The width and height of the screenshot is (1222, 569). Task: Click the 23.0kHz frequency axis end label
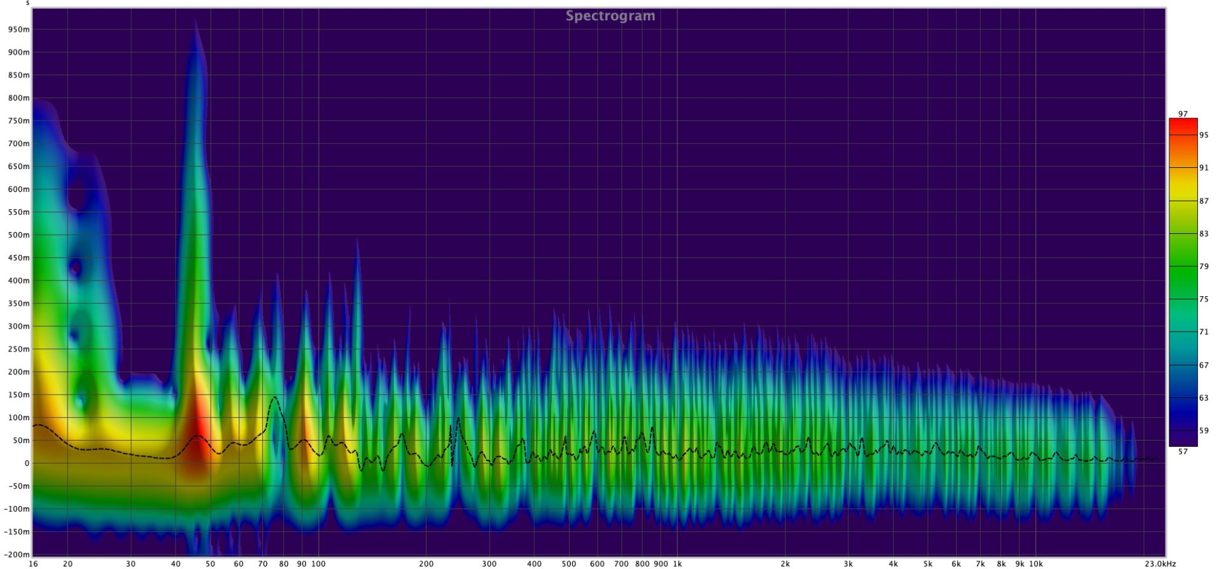click(x=1161, y=563)
